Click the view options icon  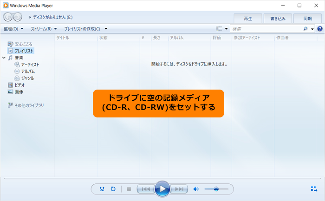[219, 29]
